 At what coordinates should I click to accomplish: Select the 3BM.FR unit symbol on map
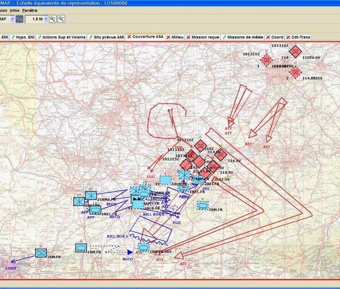click(41, 253)
